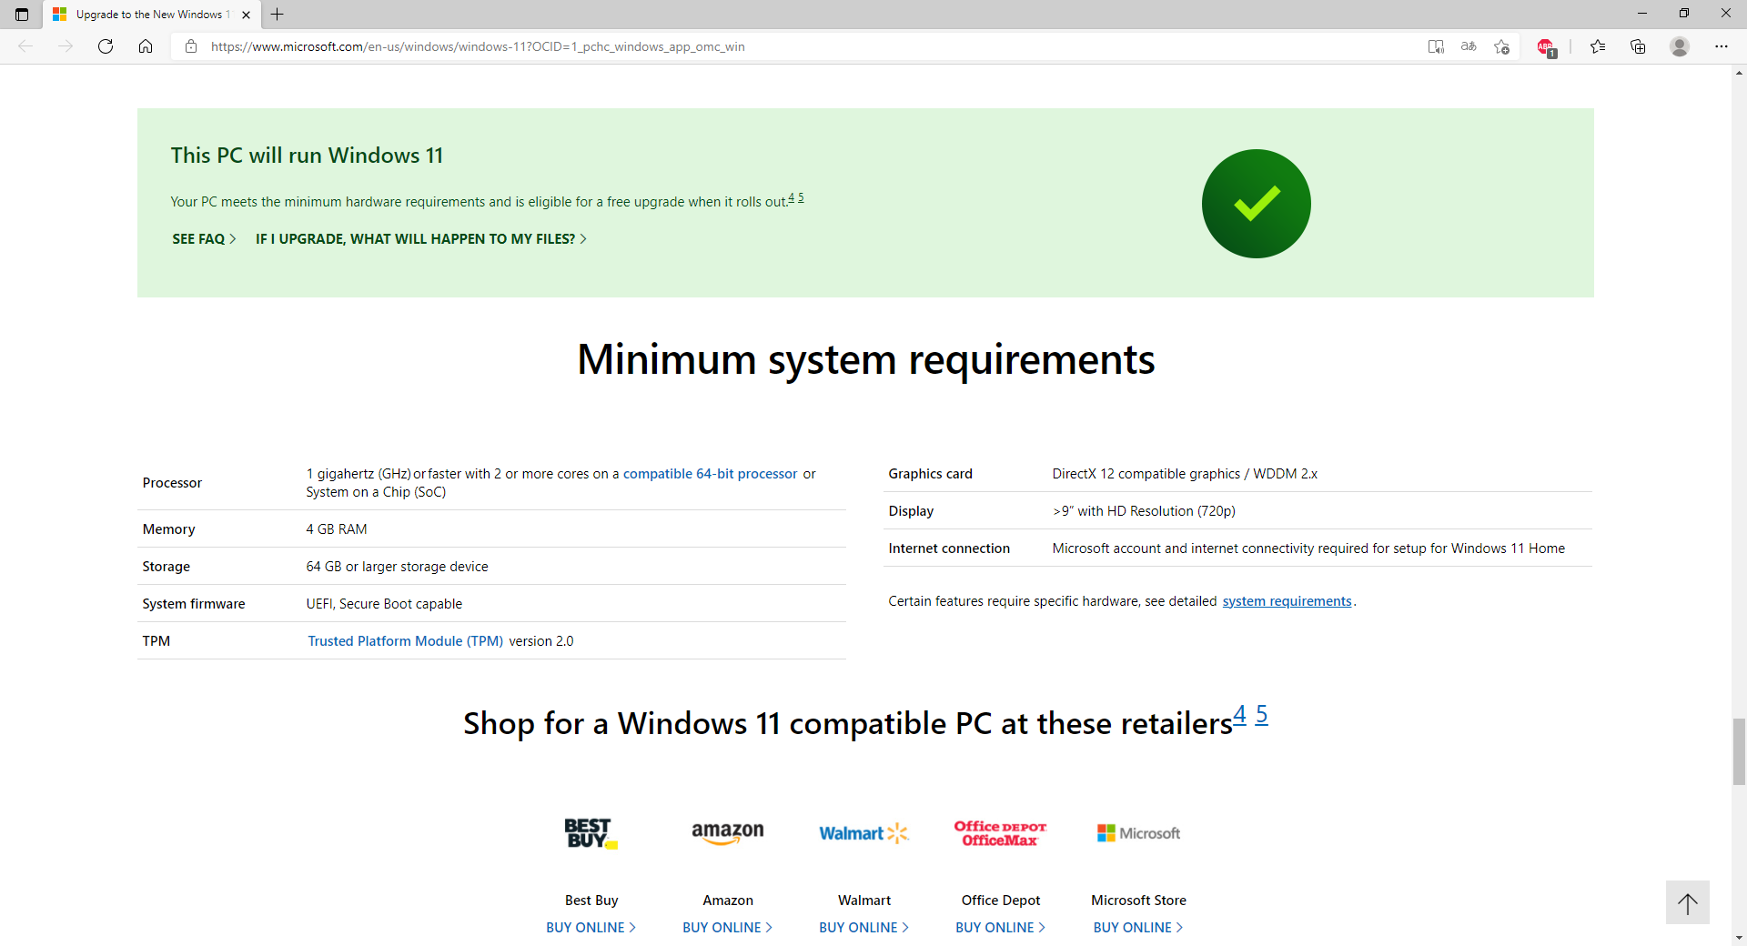
Task: Click BUY ONLINE under Office Depot
Action: tap(1001, 928)
